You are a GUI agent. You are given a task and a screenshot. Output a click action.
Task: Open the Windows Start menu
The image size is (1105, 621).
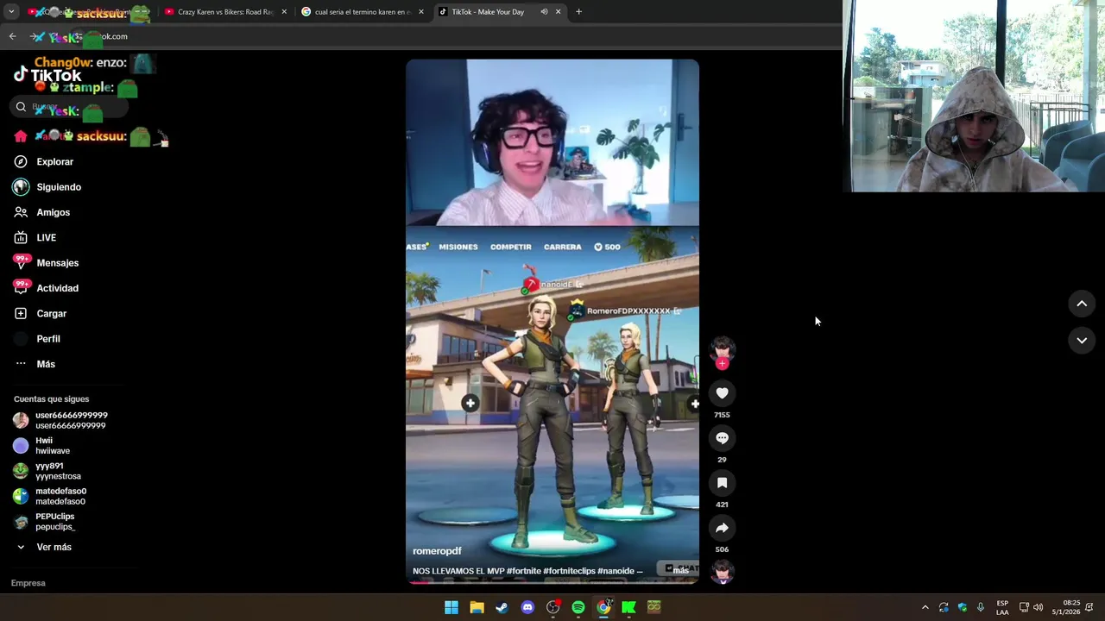click(x=451, y=607)
